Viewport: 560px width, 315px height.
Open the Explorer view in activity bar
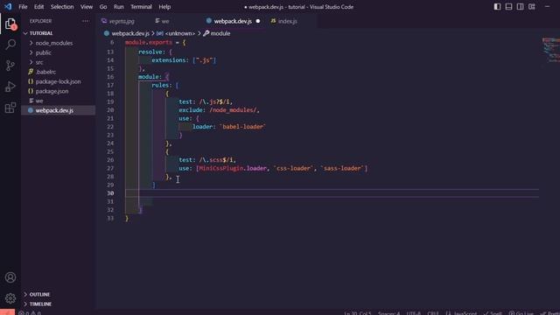10,24
